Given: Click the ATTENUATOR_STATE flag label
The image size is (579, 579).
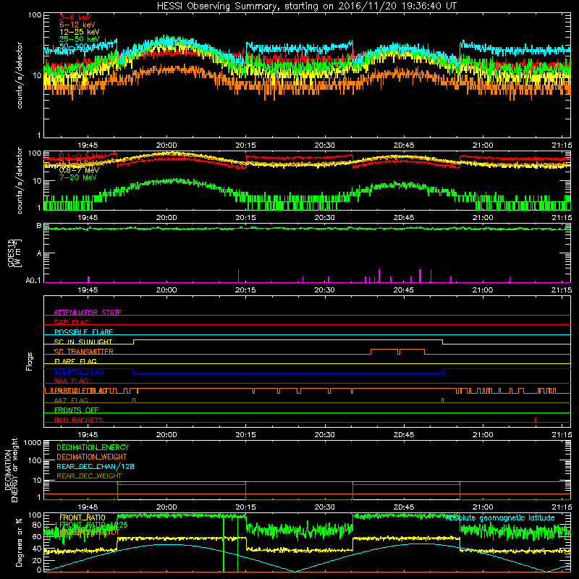Looking at the screenshot, I should tap(88, 313).
